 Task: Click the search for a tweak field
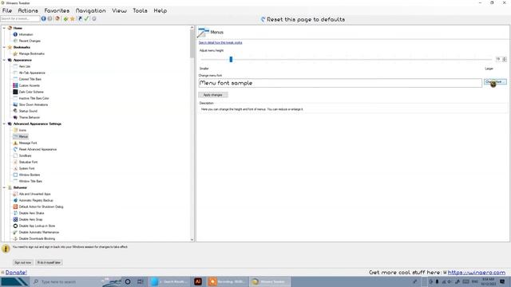[x=20, y=19]
